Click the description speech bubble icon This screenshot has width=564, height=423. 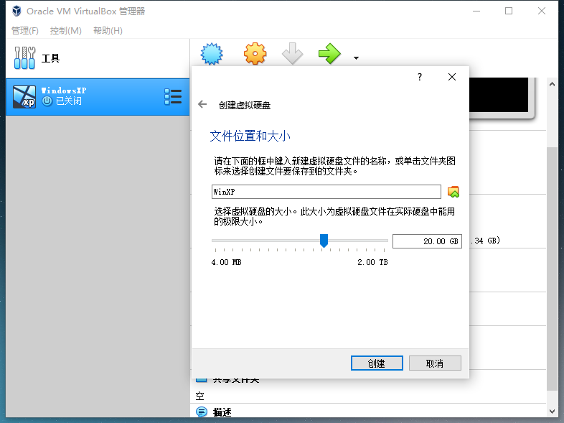pyautogui.click(x=202, y=412)
